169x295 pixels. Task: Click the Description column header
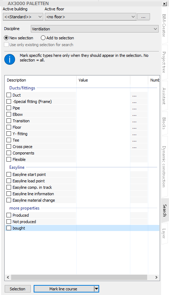41,80
